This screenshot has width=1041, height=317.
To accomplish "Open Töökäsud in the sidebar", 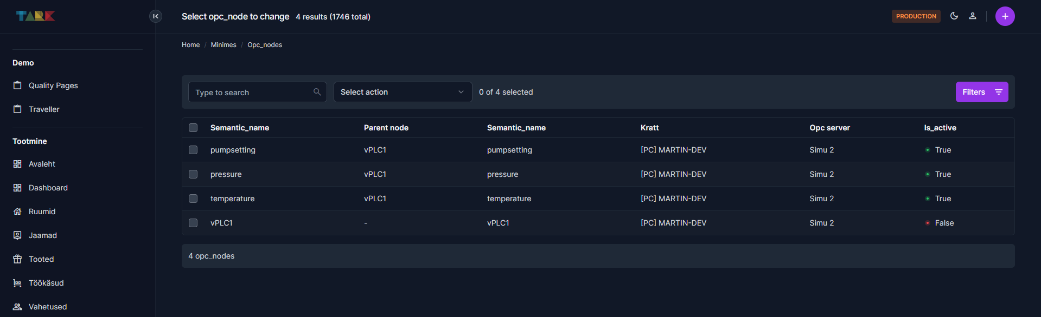I will 46,283.
